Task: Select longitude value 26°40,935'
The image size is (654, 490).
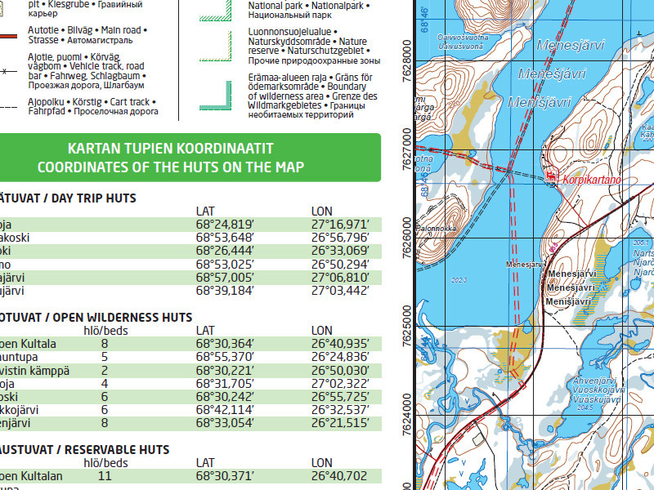Action: pos(340,344)
